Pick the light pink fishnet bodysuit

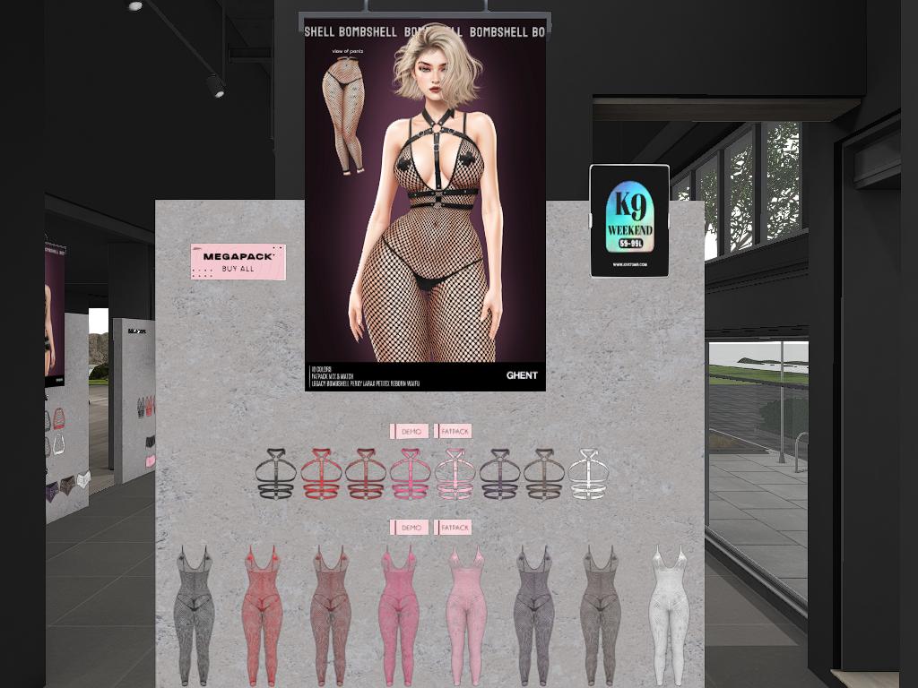click(x=466, y=615)
